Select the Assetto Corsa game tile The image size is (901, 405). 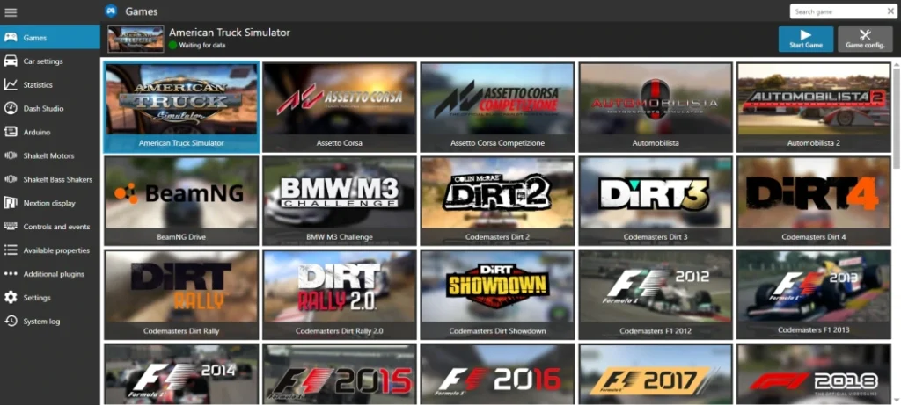point(340,106)
